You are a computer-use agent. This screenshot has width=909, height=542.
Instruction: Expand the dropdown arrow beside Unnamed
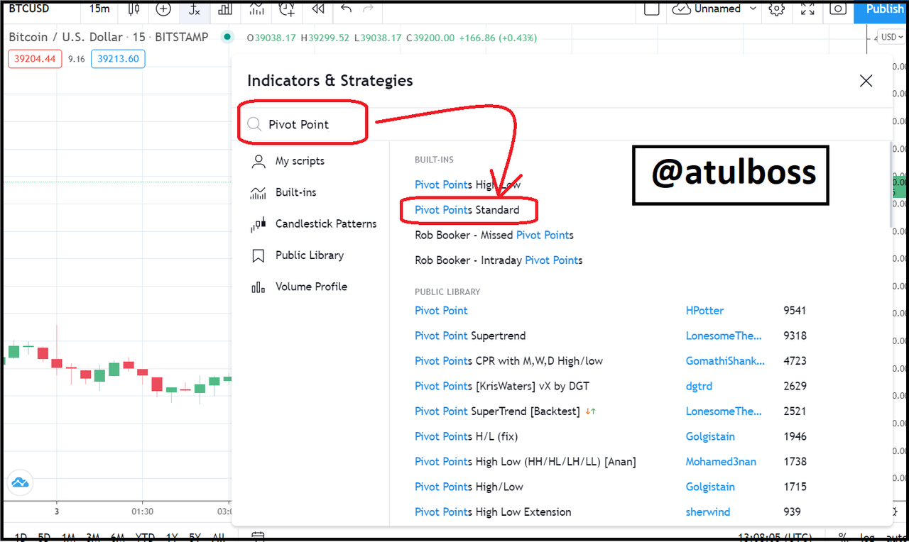click(x=752, y=9)
